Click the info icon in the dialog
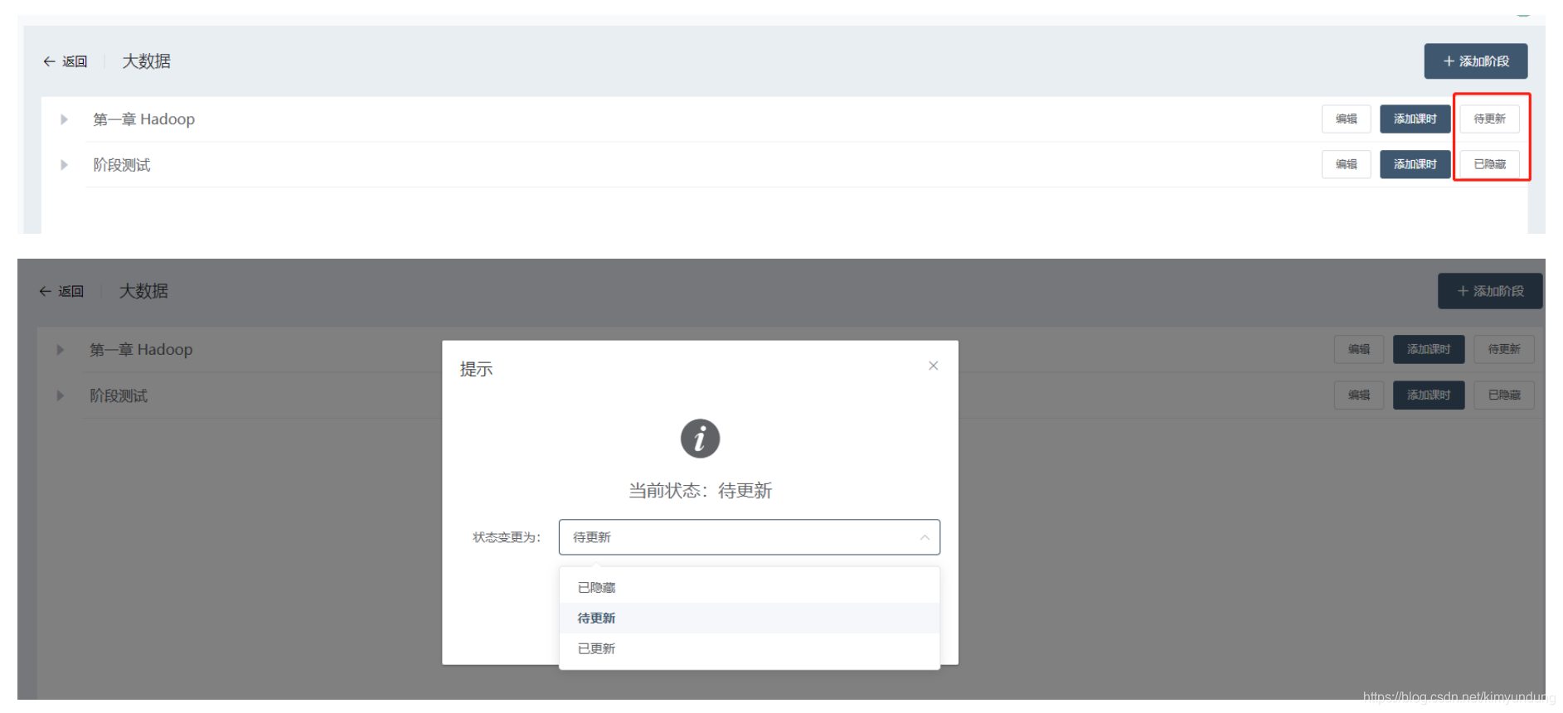This screenshot has height=713, width=1563. [700, 439]
